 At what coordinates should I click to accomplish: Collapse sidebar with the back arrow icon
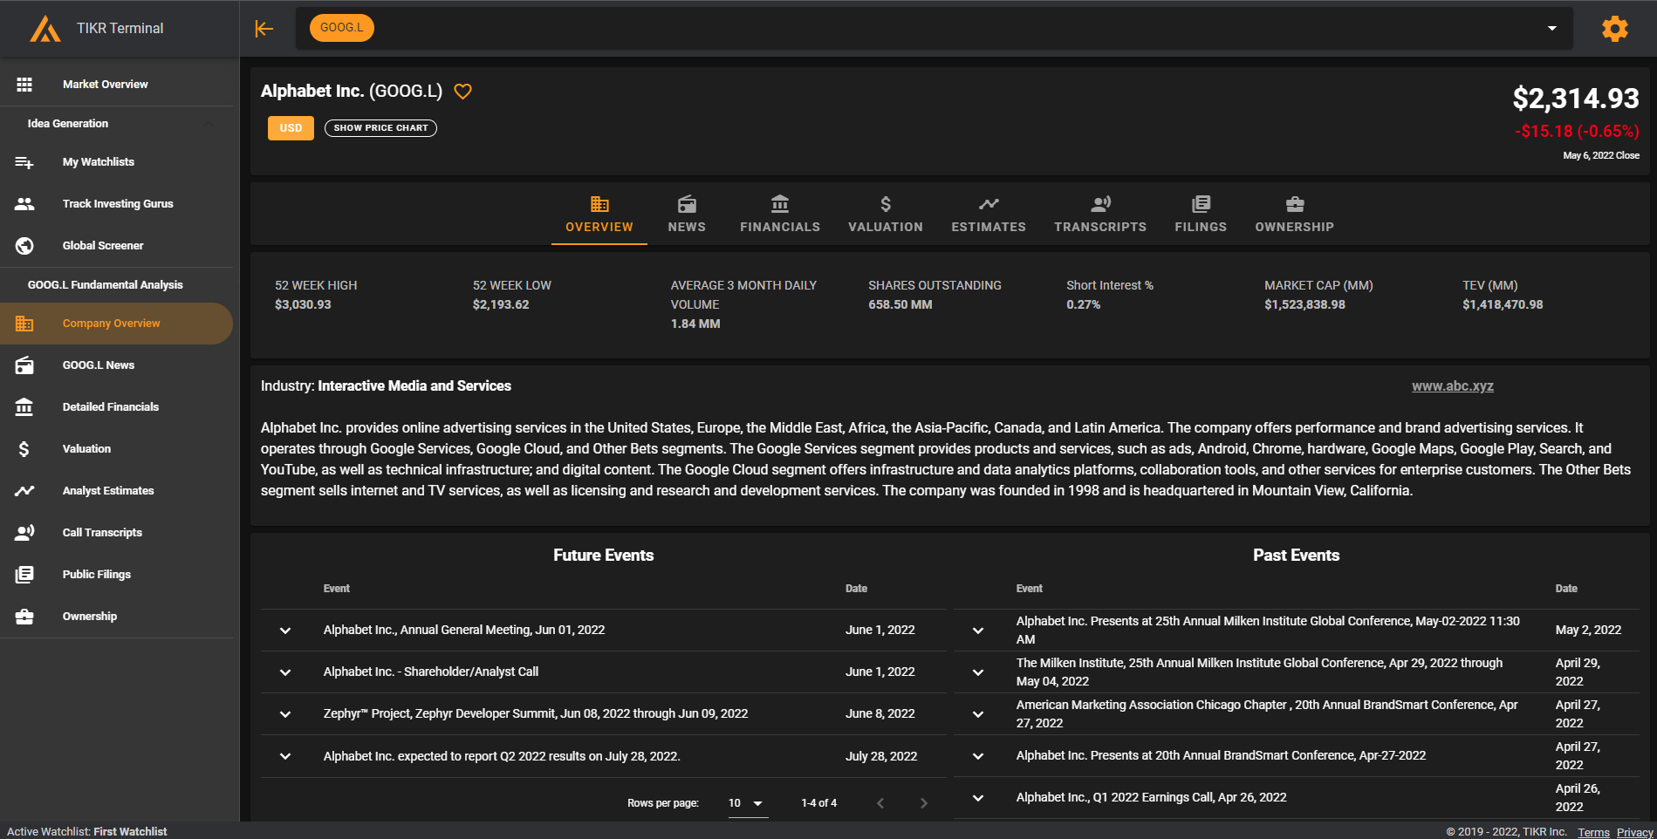coord(264,29)
